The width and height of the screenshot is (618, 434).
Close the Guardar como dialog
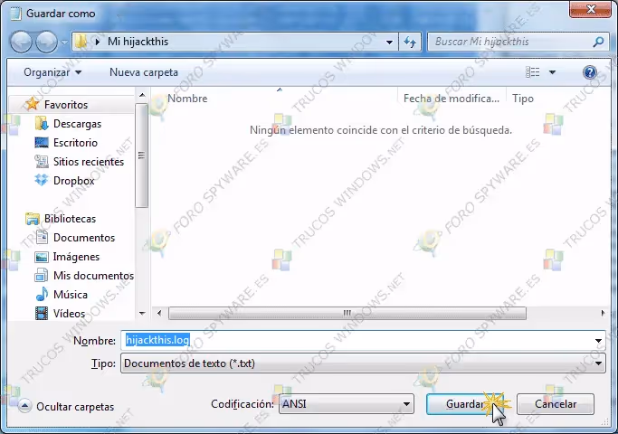[590, 9]
